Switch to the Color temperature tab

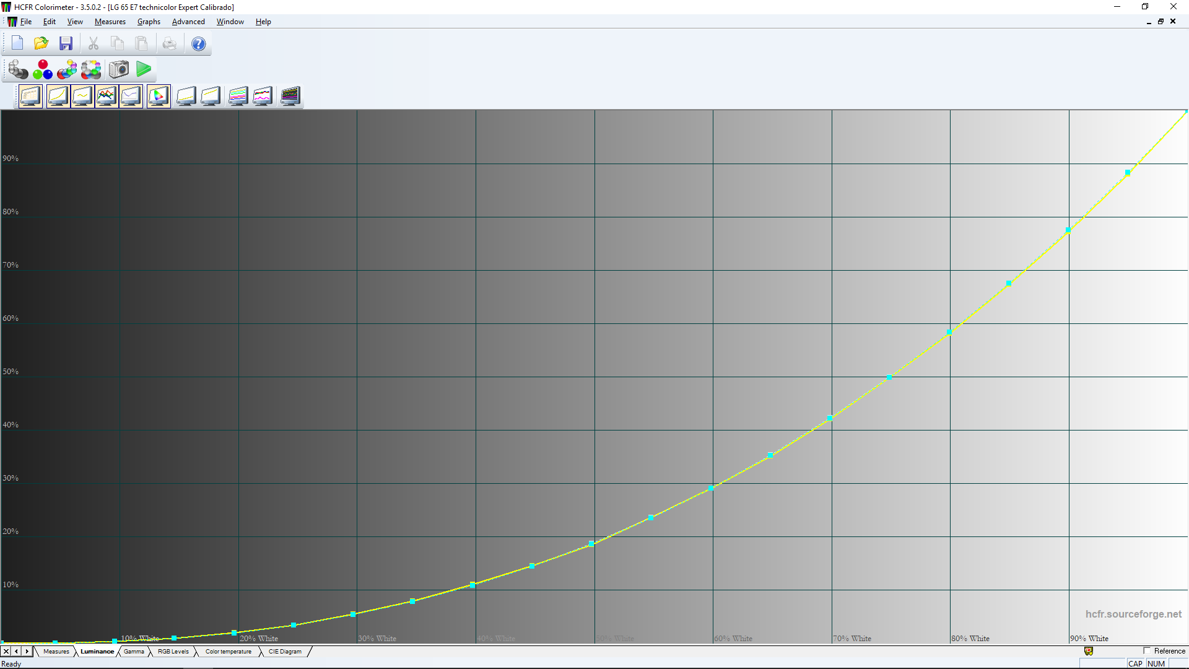[228, 652]
